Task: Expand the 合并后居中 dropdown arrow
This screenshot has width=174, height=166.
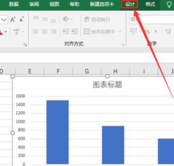Action: click(x=120, y=32)
